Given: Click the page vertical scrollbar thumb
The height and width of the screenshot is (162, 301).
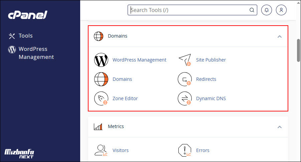Looking at the screenshot, I should [x=298, y=50].
